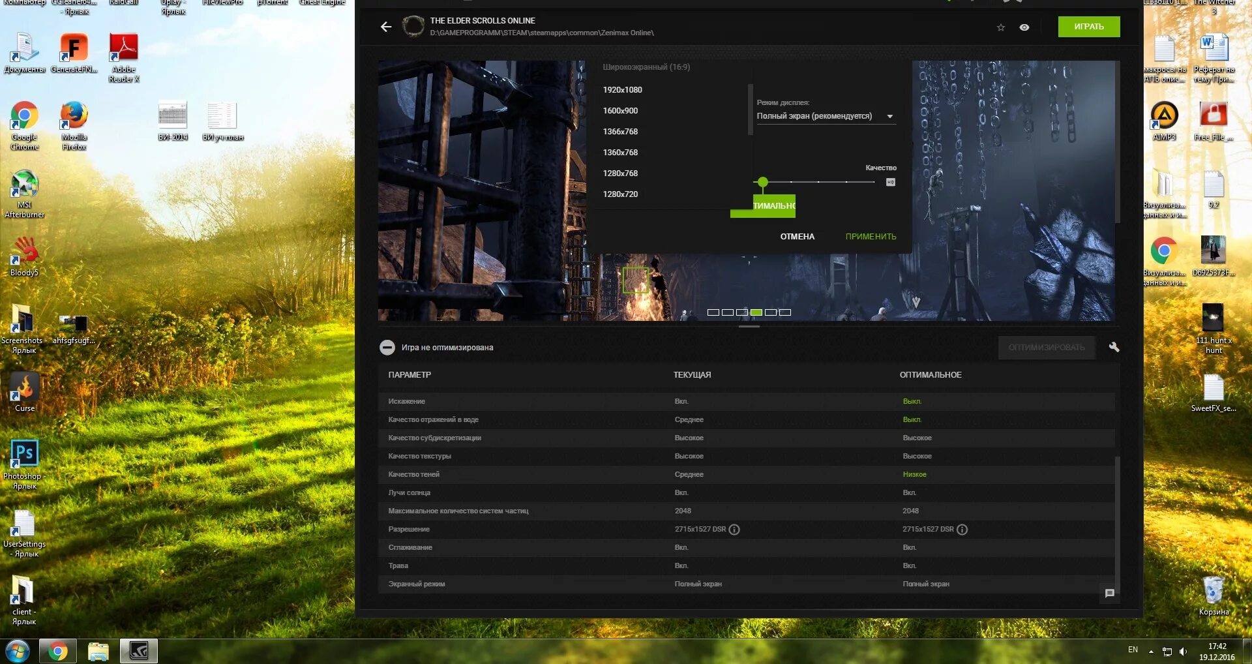Viewport: 1252px width, 664px height.
Task: Select 1920x1080 resolution
Action: coord(622,90)
